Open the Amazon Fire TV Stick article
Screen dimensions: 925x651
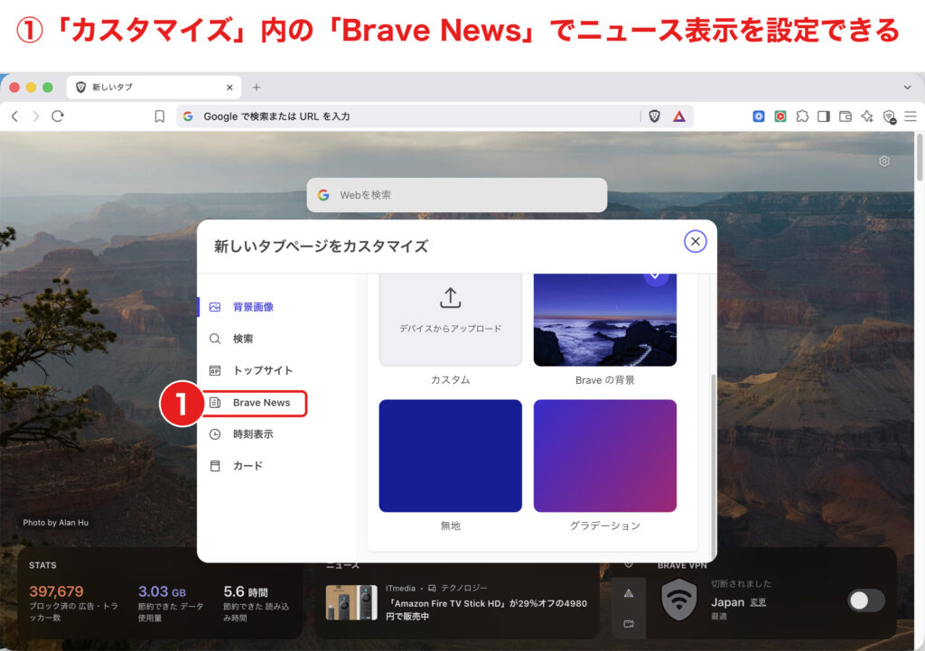coord(487,609)
